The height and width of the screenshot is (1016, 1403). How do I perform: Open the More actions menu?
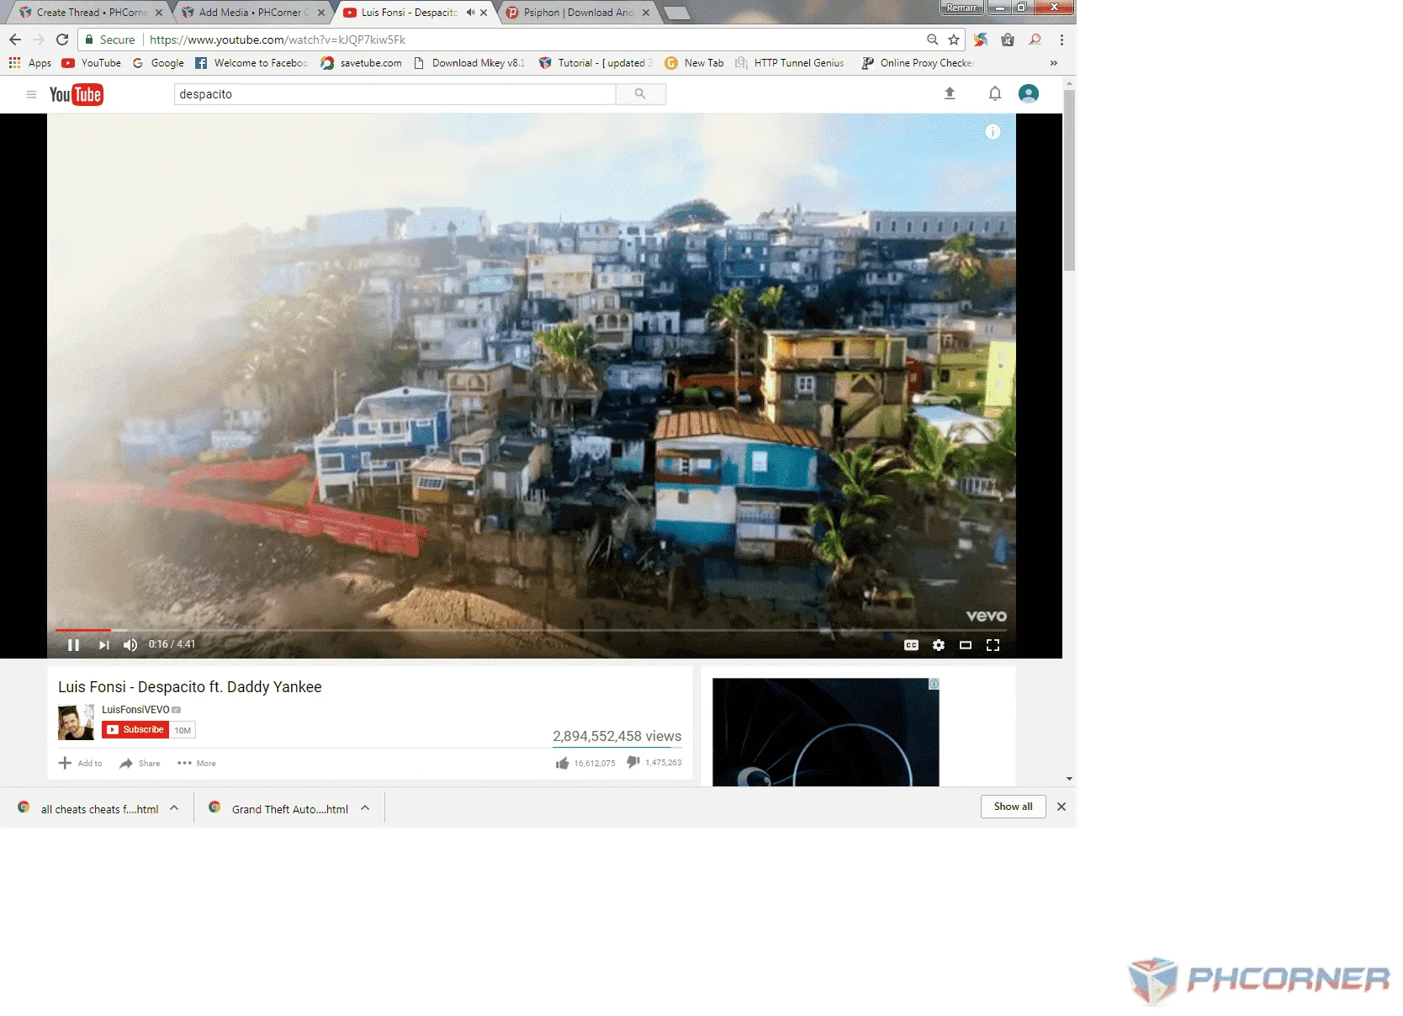197,763
